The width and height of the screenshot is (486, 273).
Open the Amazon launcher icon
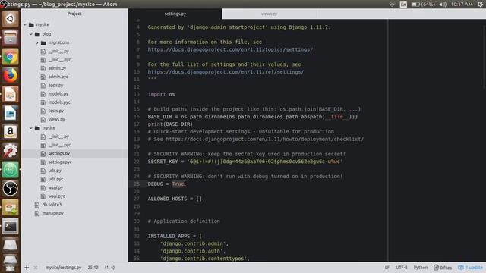pyautogui.click(x=10, y=132)
